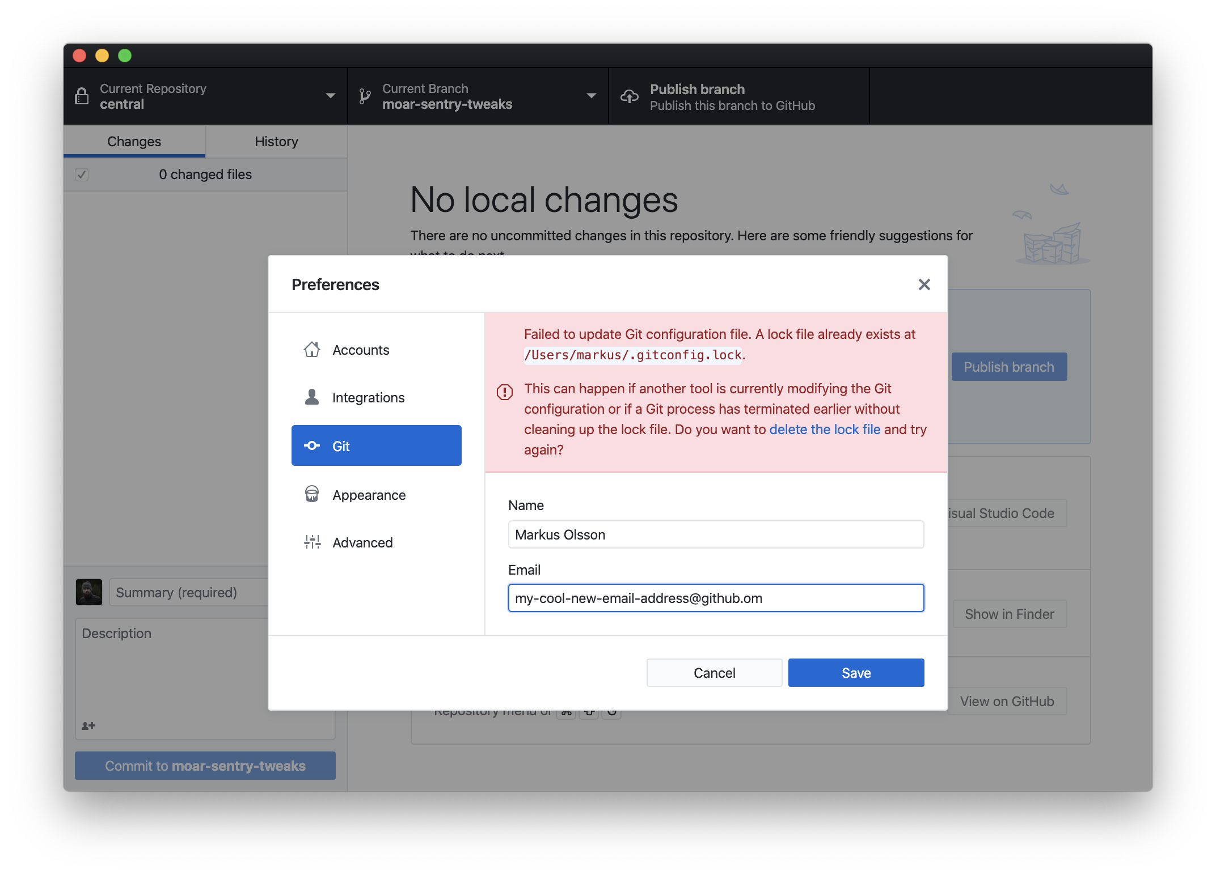Click the Git commit icon in the sidebar
The image size is (1216, 875).
(x=312, y=446)
